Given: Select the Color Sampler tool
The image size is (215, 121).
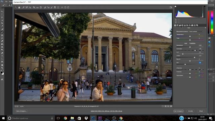Looking at the screenshot, I should [27, 7].
